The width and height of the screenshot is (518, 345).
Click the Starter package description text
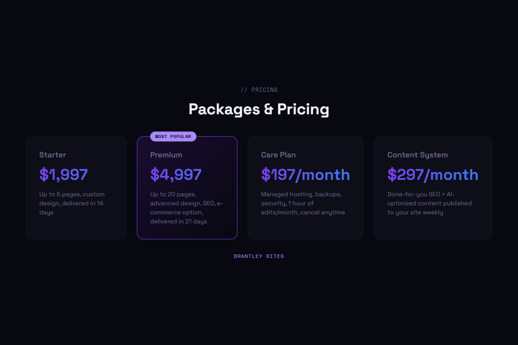[72, 203]
